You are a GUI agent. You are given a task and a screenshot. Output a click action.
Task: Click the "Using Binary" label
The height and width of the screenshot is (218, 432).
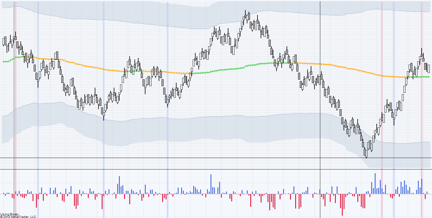10,214
